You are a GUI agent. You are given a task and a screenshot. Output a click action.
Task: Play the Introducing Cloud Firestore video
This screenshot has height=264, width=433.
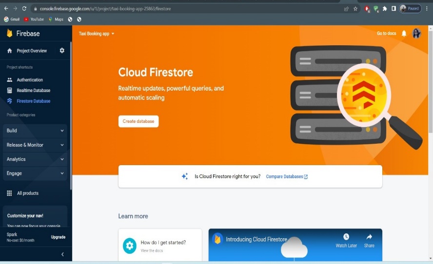click(295, 245)
